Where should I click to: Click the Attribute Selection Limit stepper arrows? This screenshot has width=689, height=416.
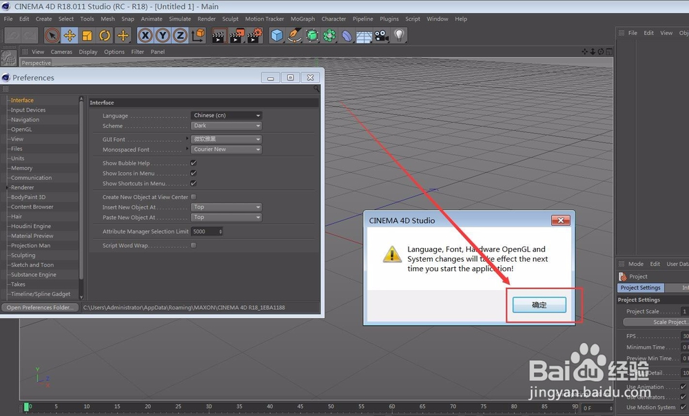[220, 231]
